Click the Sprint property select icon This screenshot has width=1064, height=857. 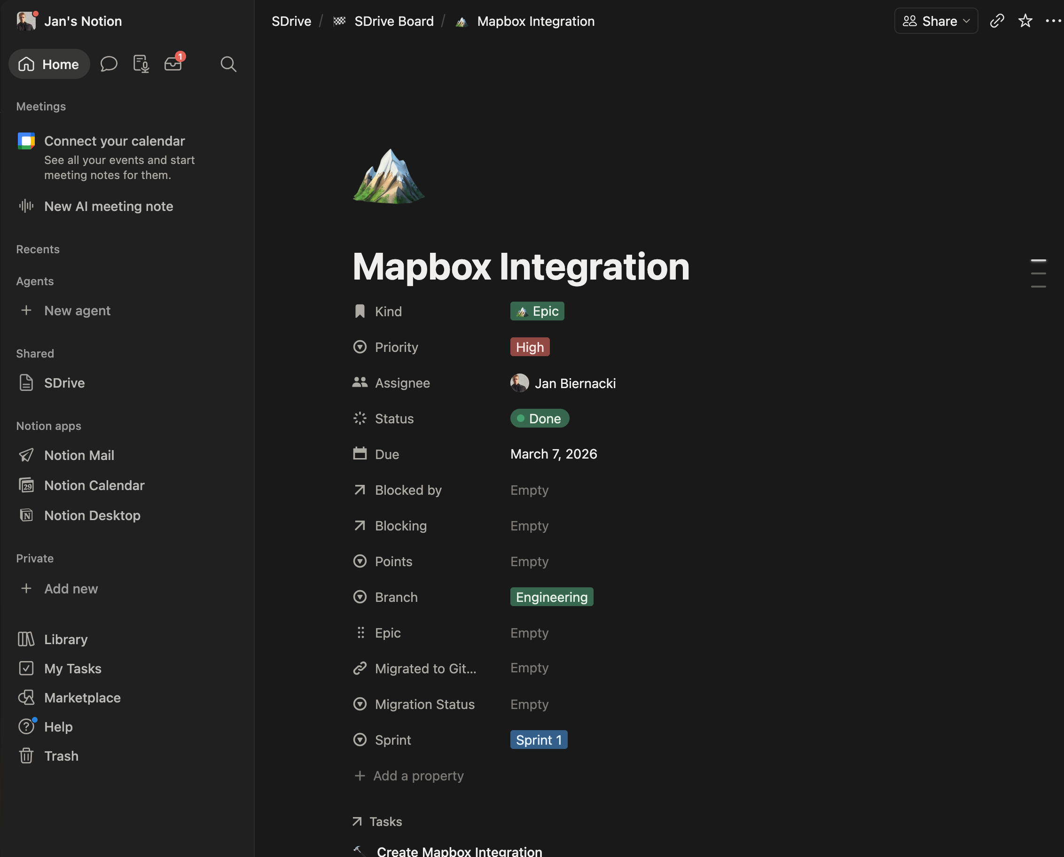point(360,740)
